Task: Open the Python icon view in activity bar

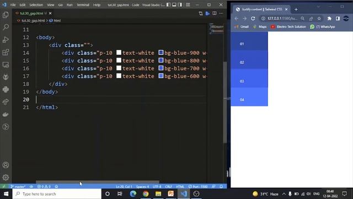Action: point(6,90)
